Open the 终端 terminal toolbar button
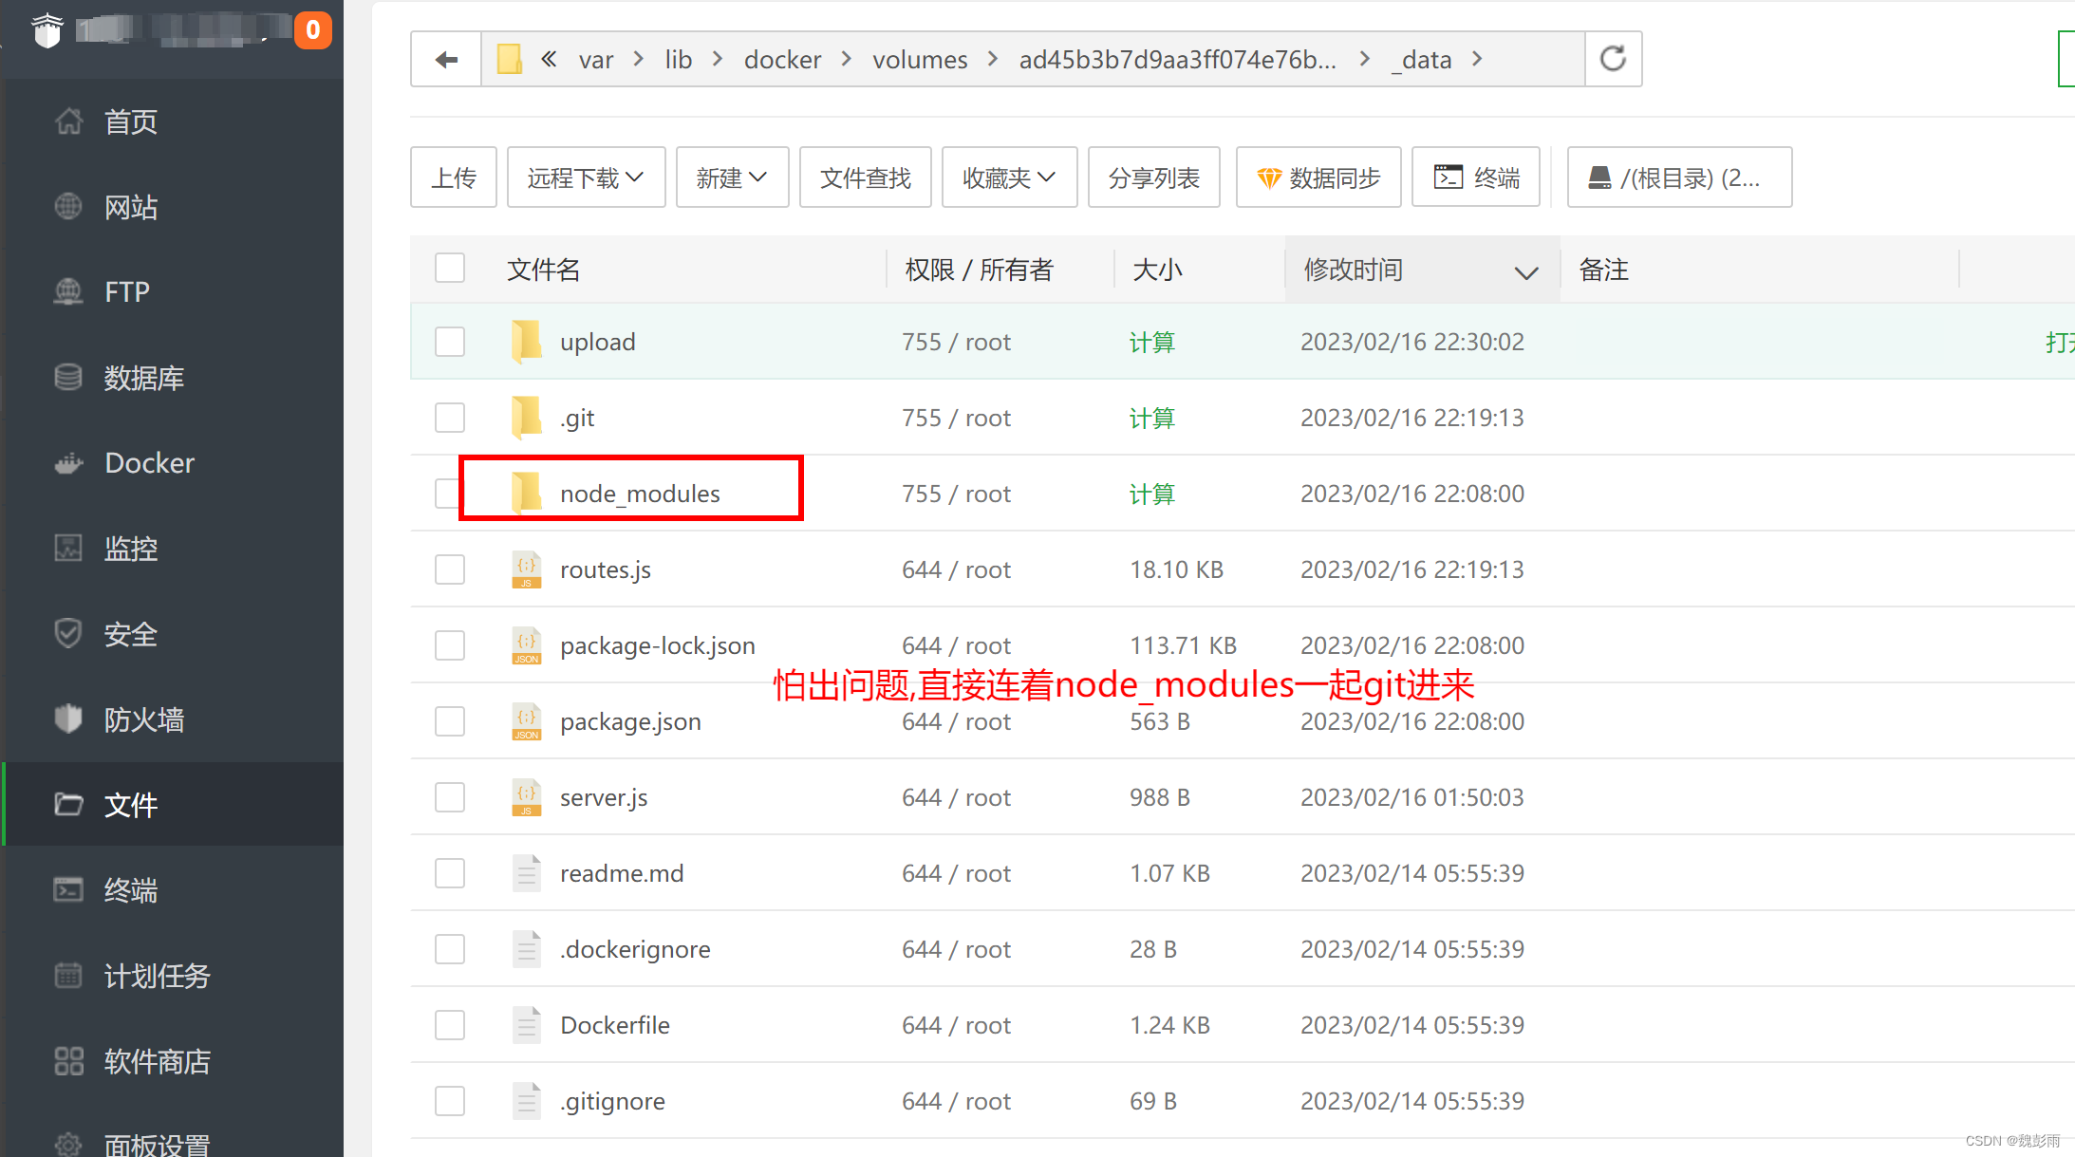2075x1157 pixels. pyautogui.click(x=1476, y=177)
